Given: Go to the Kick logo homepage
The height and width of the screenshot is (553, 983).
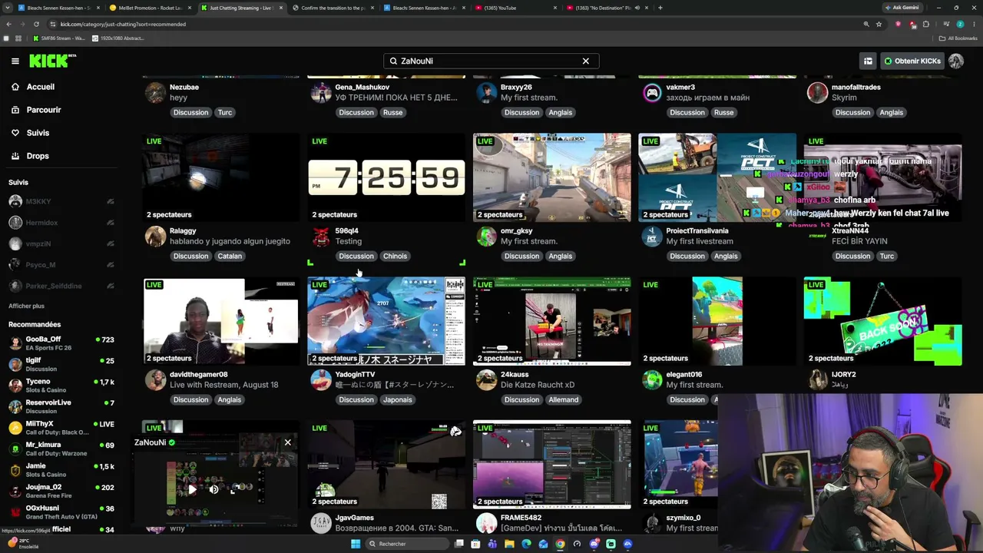Looking at the screenshot, I should tap(52, 61).
